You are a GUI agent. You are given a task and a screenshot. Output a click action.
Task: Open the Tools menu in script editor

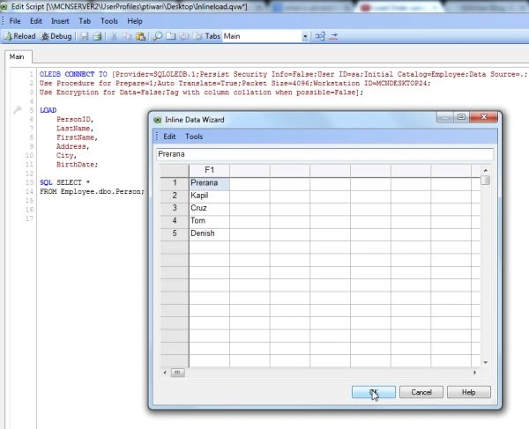[109, 21]
